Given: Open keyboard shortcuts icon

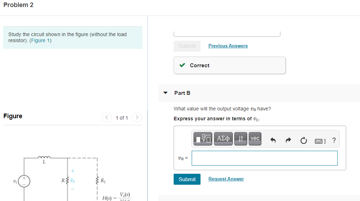Looking at the screenshot, I should pyautogui.click(x=320, y=141).
